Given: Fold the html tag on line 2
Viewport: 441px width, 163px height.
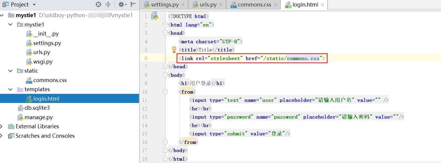Looking at the screenshot, I should (x=165, y=25).
